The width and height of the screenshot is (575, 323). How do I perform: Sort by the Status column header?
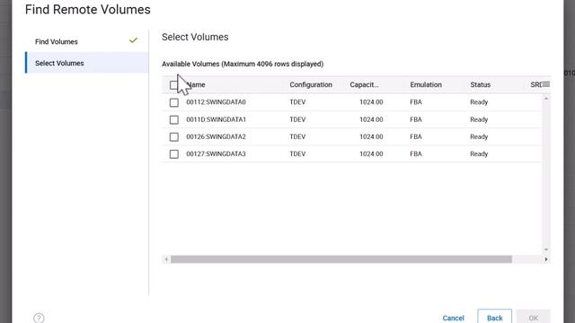(x=481, y=84)
